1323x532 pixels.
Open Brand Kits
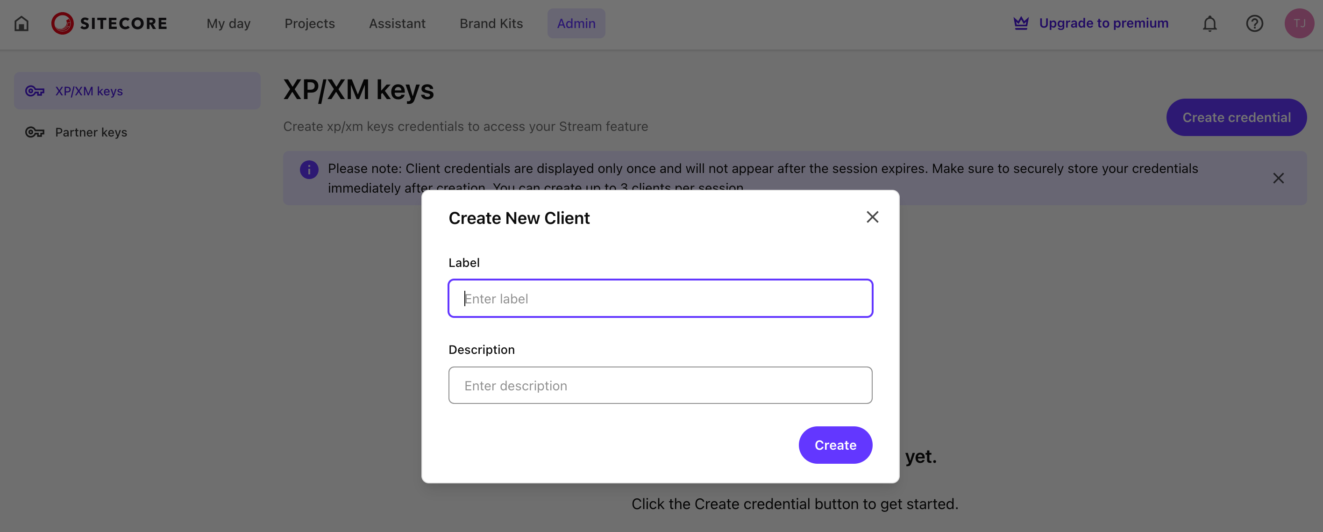coord(491,23)
